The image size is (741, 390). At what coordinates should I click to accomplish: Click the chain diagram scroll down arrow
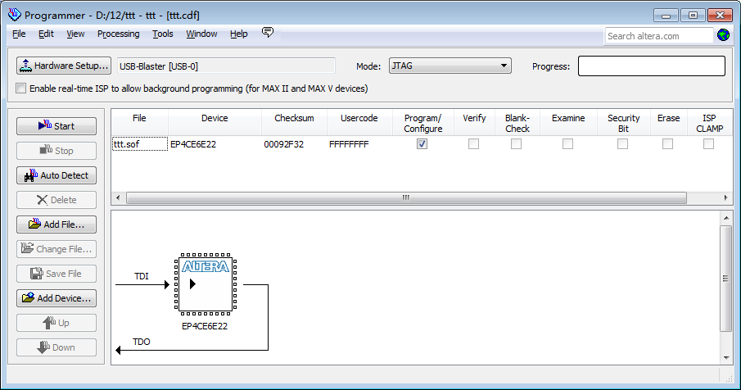726,358
